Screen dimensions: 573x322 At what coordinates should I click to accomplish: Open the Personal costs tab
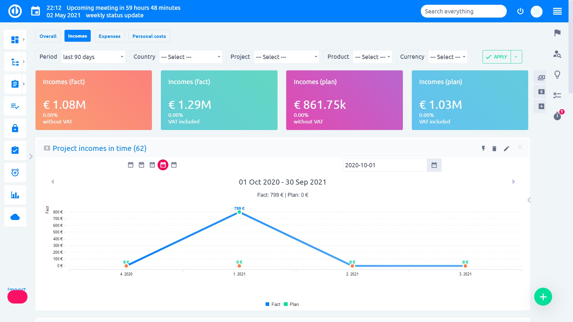point(149,36)
